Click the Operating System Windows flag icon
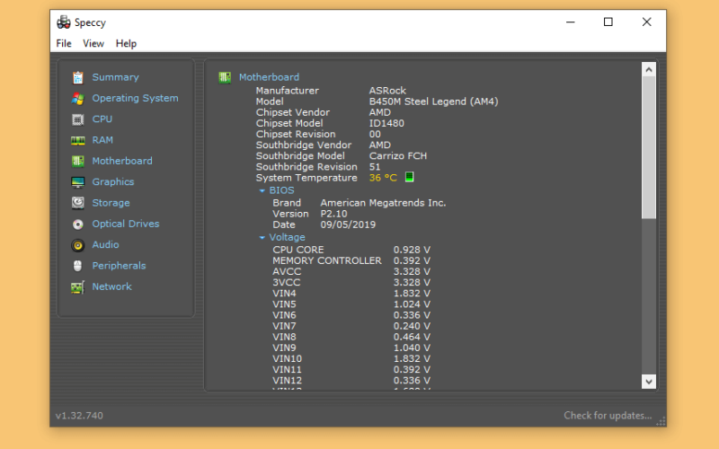The width and height of the screenshot is (719, 449). pos(78,98)
